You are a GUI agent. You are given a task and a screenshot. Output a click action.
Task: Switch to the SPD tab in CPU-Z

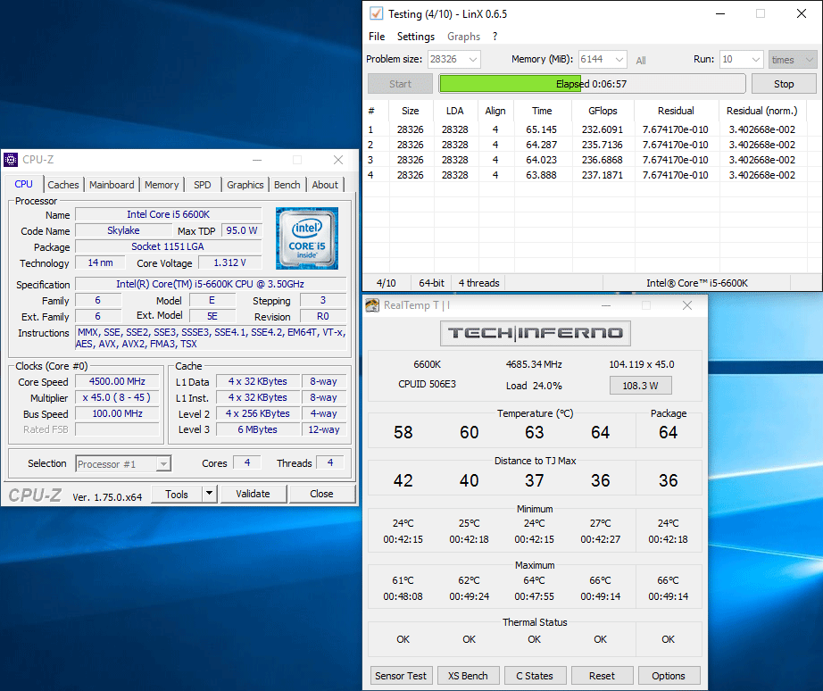tap(202, 185)
